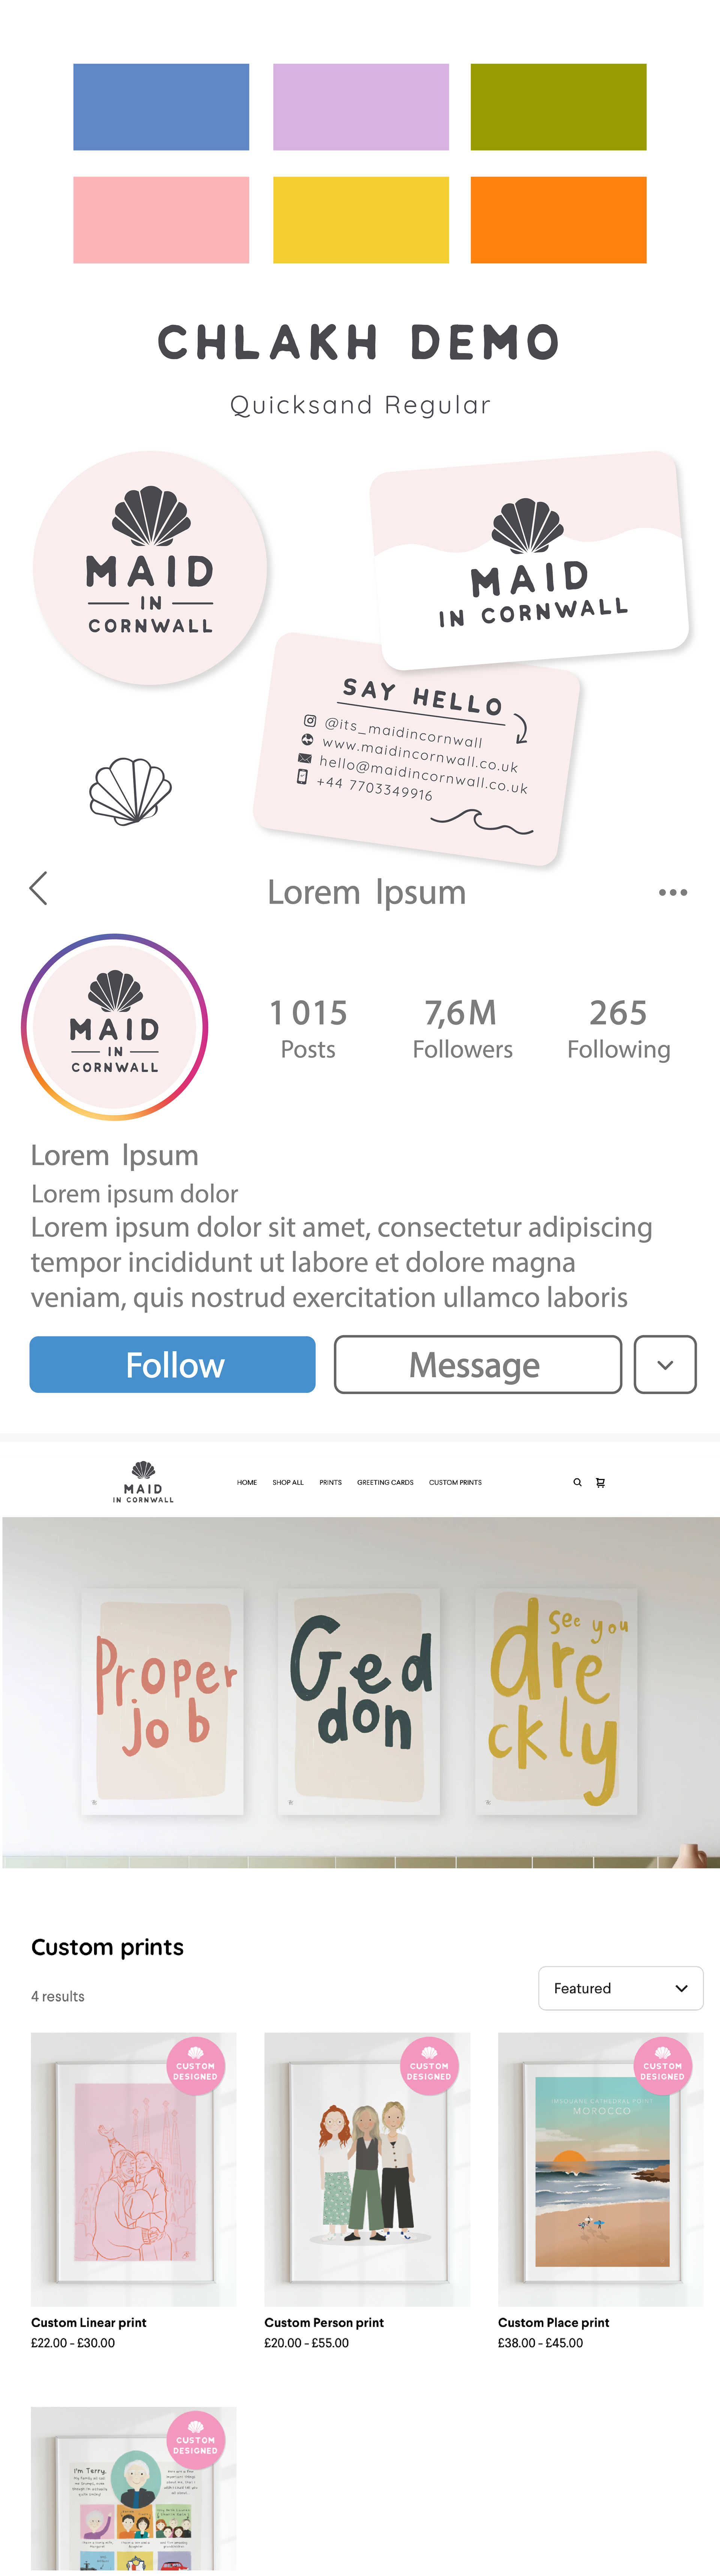This screenshot has width=720, height=2576.
Task: Expand the chevron dropdown next to Message
Action: point(665,1364)
